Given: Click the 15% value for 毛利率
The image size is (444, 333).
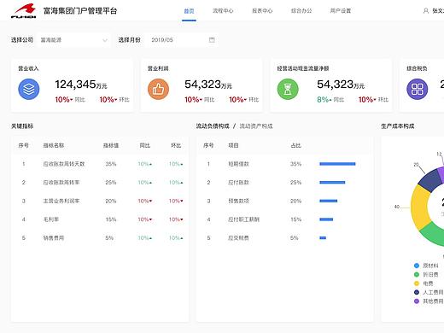Looking at the screenshot, I should 111,219.
